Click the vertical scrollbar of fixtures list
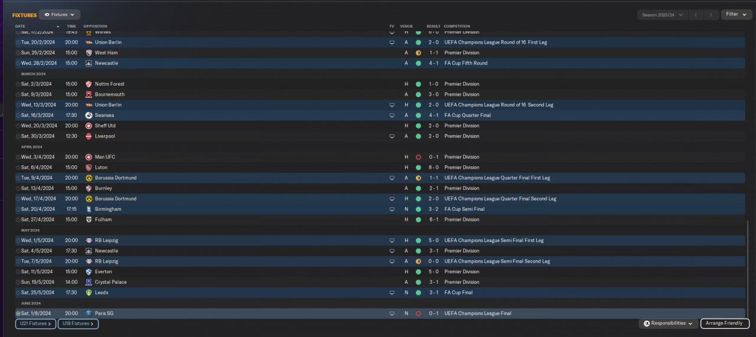This screenshot has width=756, height=337. pyautogui.click(x=748, y=269)
